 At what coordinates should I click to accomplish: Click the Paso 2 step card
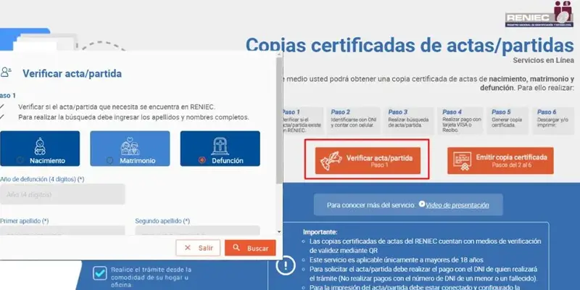[x=355, y=120]
